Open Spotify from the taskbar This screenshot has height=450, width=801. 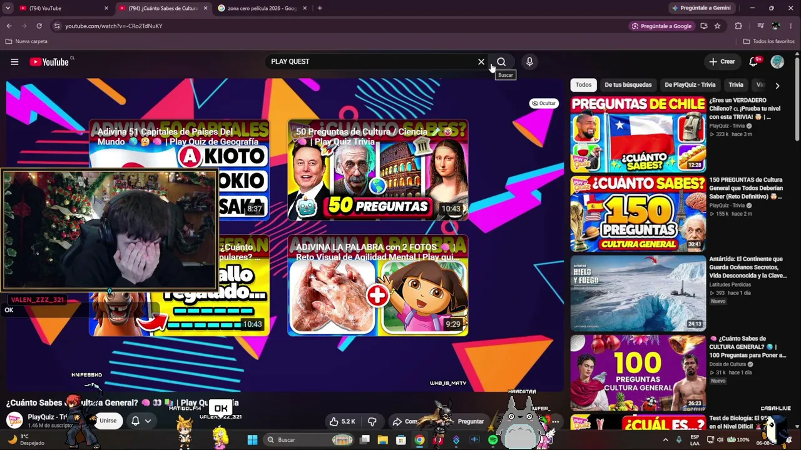(492, 439)
